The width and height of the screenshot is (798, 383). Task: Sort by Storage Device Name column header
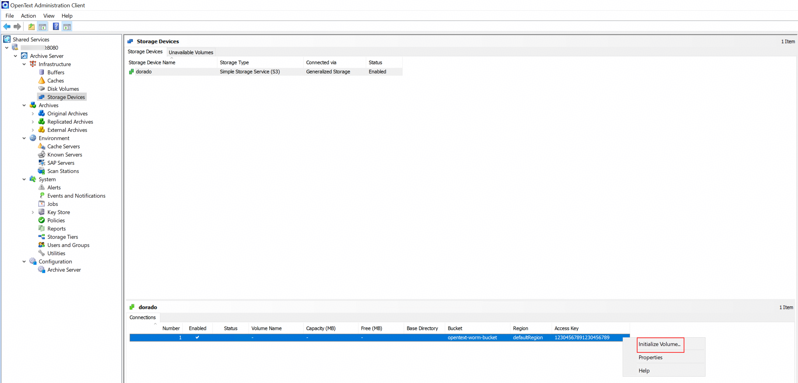172,62
